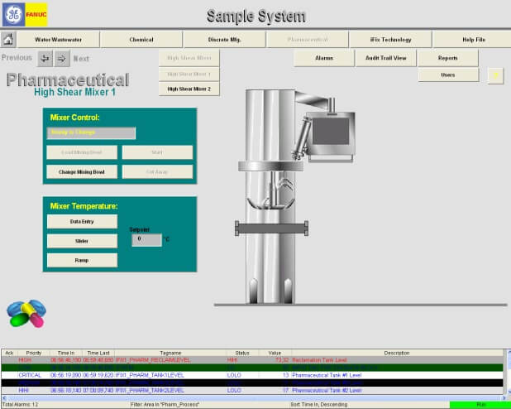Click the greyed High Shear Mixer 1 button
The height and width of the screenshot is (409, 511).
189,74
